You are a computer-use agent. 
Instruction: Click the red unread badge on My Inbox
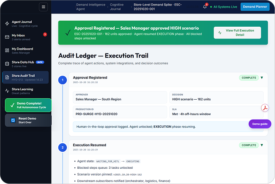point(45,34)
